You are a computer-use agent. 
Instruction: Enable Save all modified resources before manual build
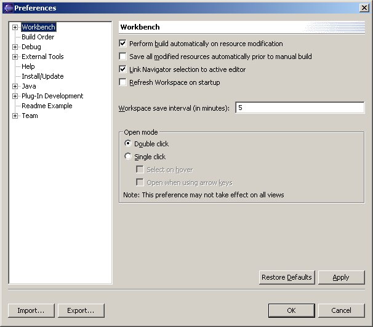(123, 57)
